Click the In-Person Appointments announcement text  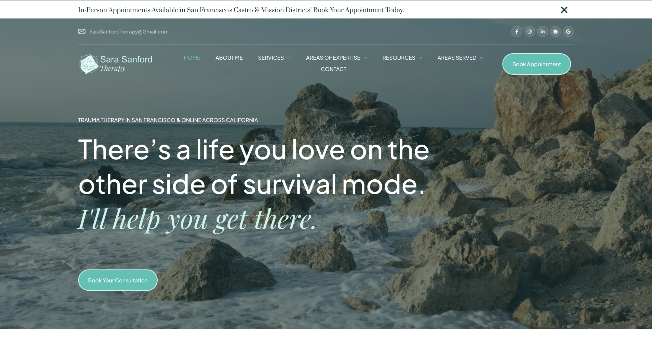click(x=241, y=10)
